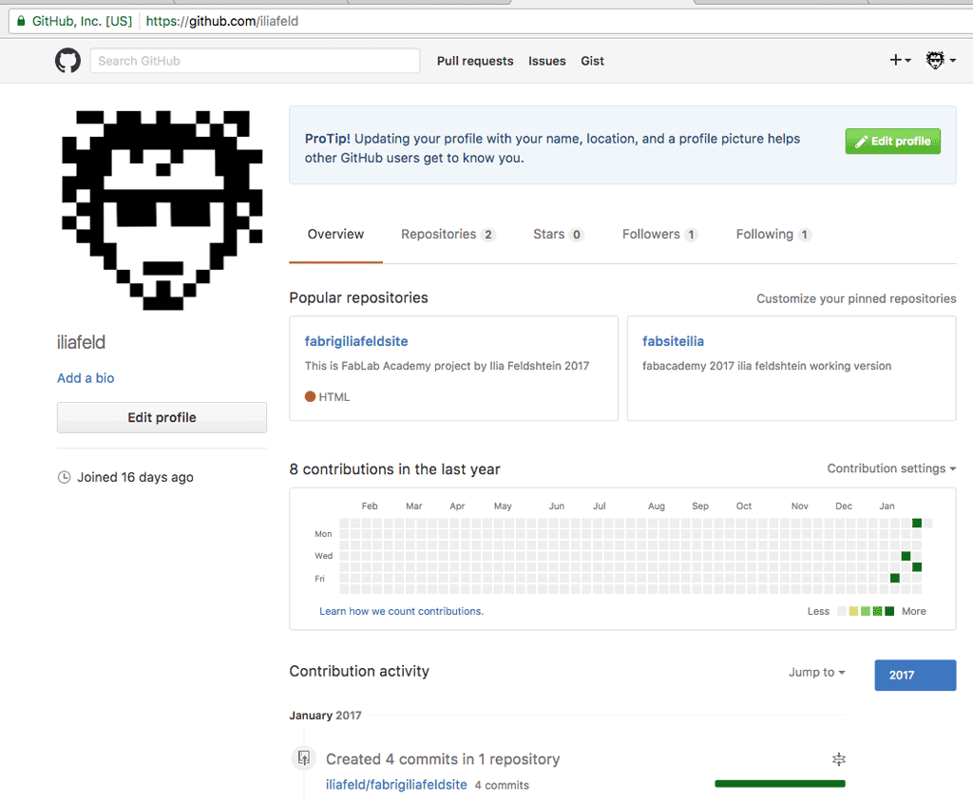973x802 pixels.
Task: Open Gist from the header
Action: pos(592,61)
